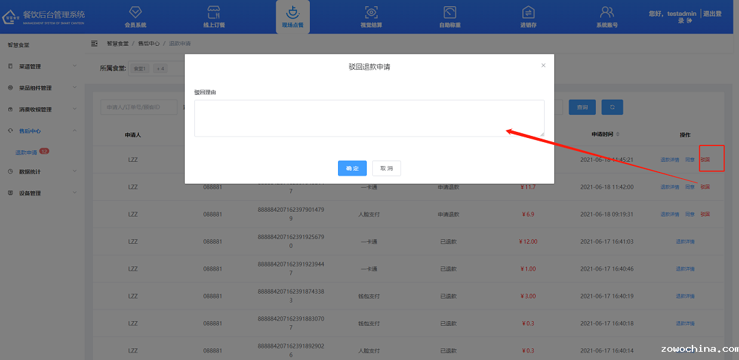Open 线上订餐 module in top navigation
739x360 pixels.
click(213, 16)
